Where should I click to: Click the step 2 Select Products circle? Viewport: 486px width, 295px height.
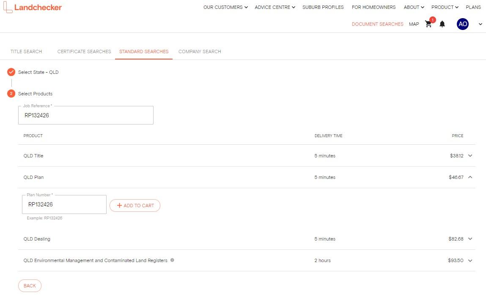click(11, 93)
